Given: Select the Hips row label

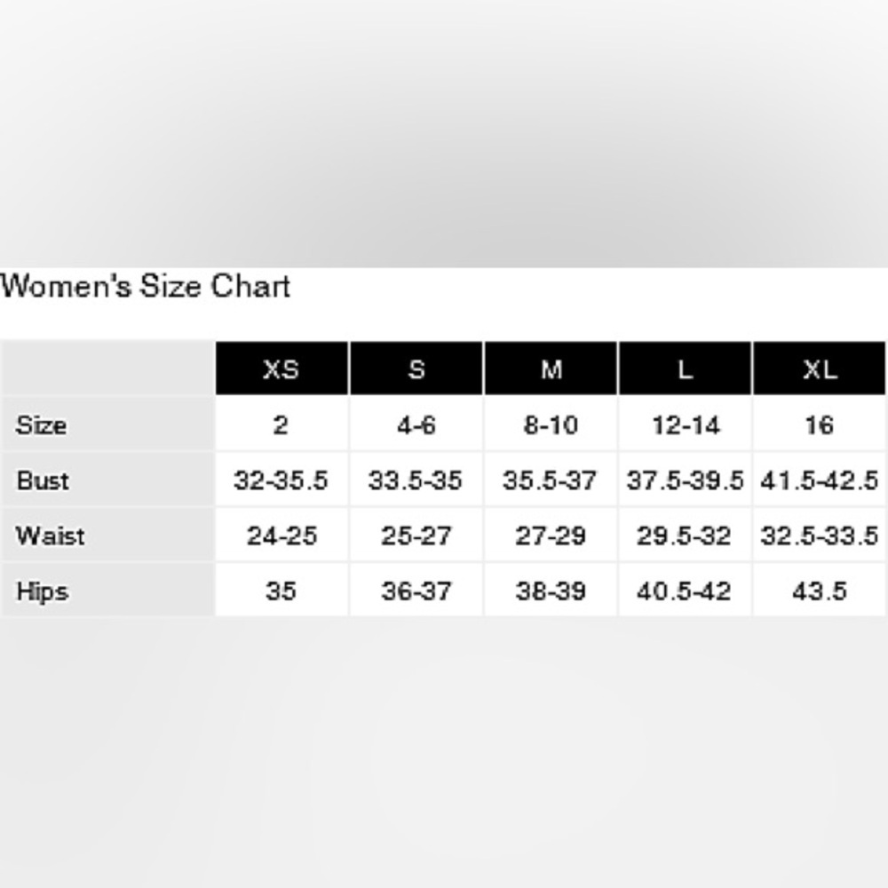Looking at the screenshot, I should [42, 591].
